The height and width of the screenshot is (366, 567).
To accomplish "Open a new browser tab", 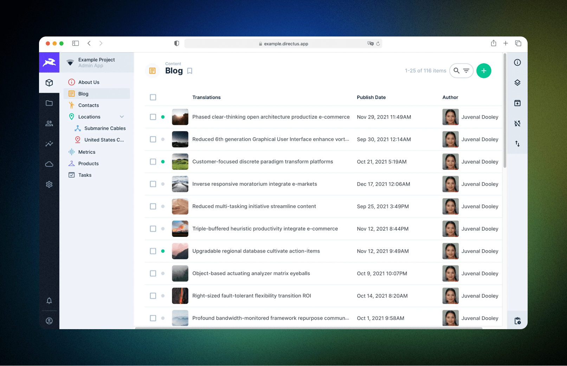I will coord(505,43).
